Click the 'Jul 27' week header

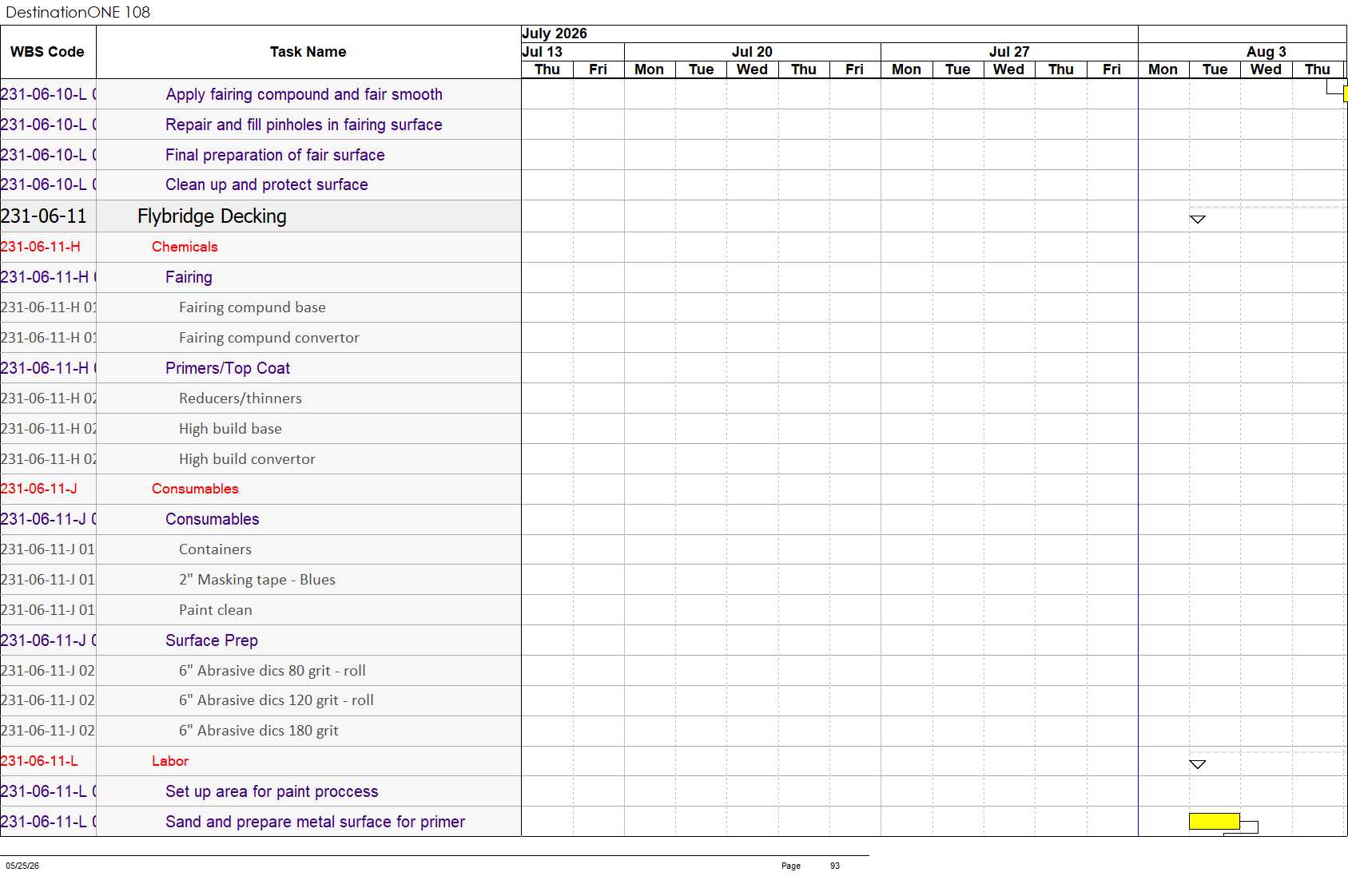(1009, 52)
